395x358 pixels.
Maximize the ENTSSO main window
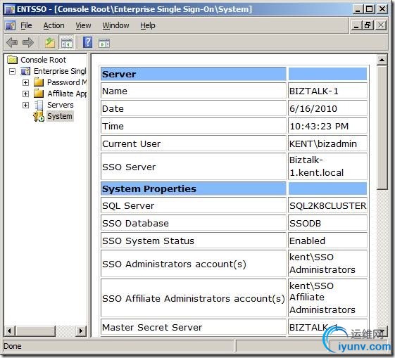tap(370, 9)
